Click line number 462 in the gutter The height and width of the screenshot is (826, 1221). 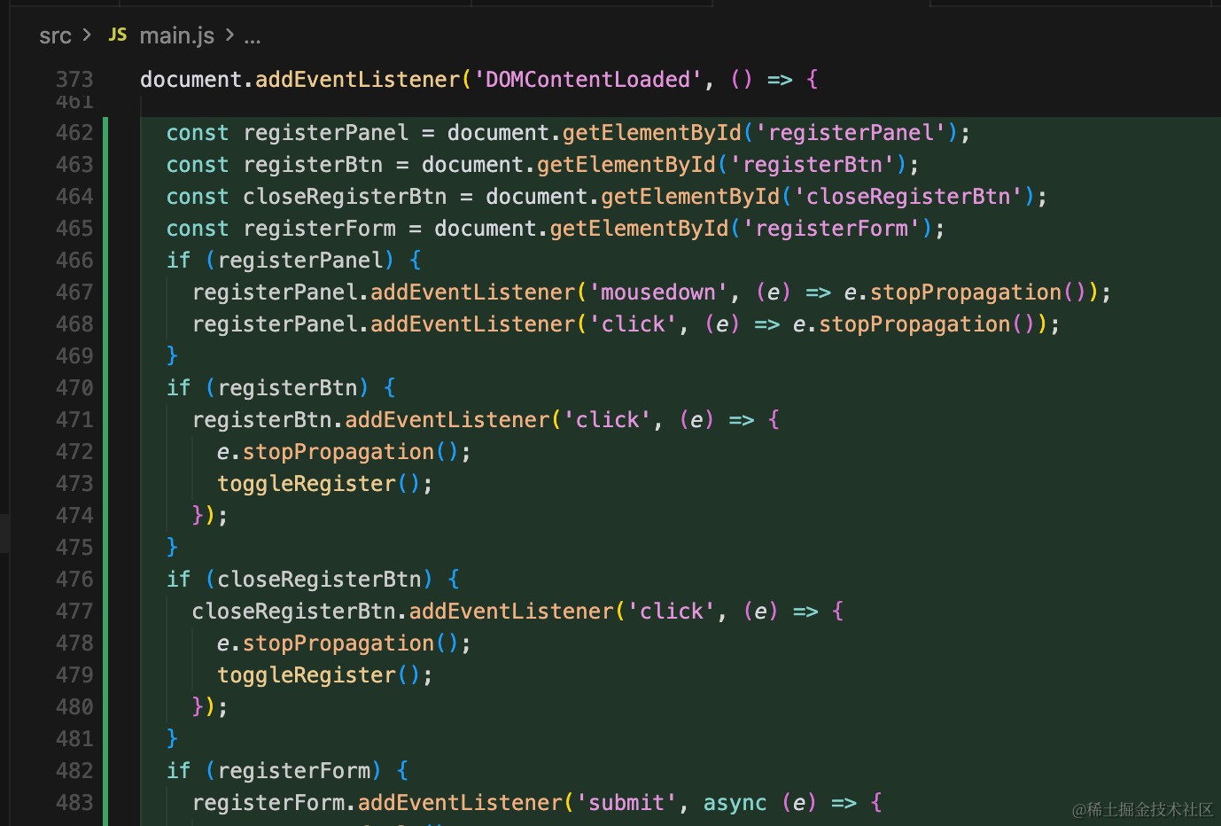[74, 133]
